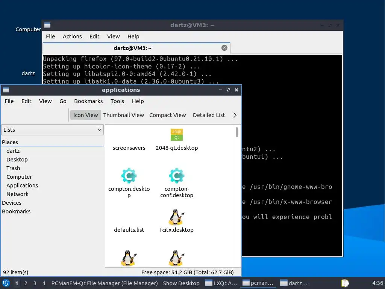Activate the LXQt A... taskbar window
Viewport: 385px width, 289px height.
click(221, 283)
